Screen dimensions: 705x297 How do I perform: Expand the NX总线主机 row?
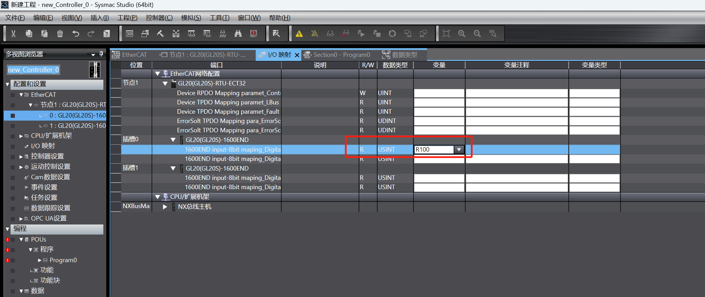pyautogui.click(x=165, y=207)
